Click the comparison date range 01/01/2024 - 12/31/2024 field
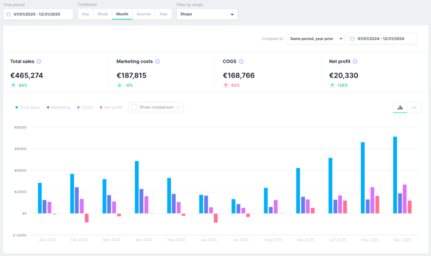 coord(382,39)
